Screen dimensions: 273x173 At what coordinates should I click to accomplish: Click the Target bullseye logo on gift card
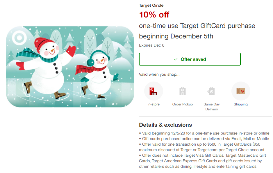tap(19, 38)
